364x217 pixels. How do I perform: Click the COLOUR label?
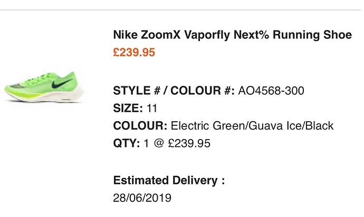tap(140, 126)
